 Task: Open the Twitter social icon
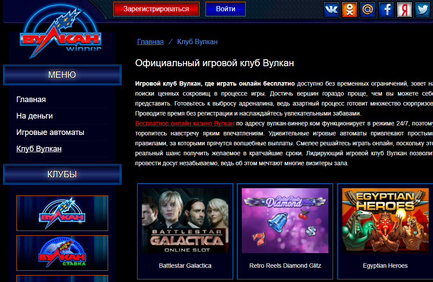click(423, 10)
